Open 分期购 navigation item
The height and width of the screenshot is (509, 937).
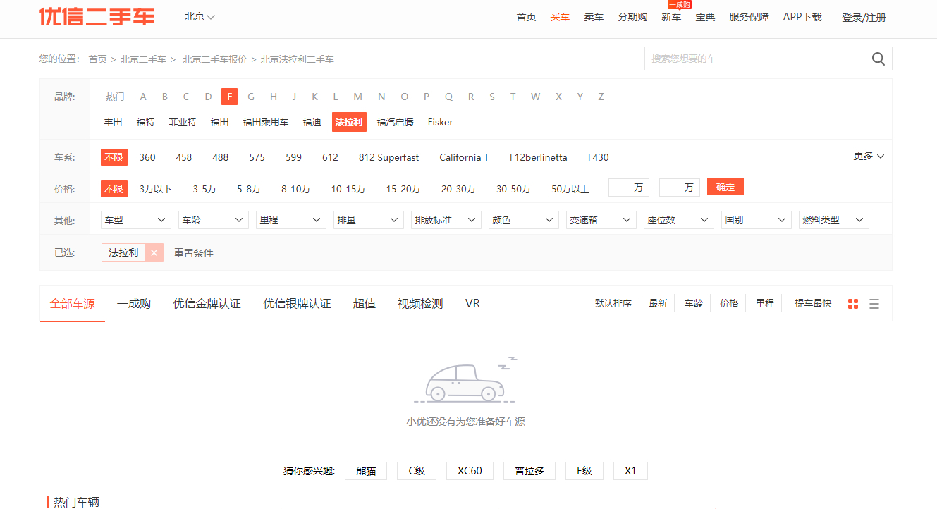[x=632, y=17]
